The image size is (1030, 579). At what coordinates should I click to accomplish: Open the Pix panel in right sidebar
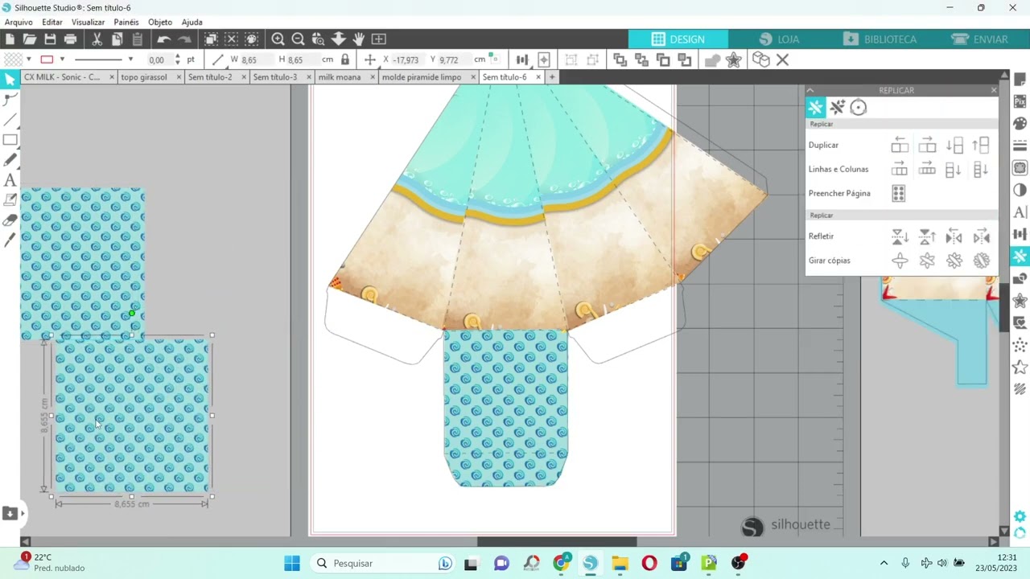(x=1020, y=101)
